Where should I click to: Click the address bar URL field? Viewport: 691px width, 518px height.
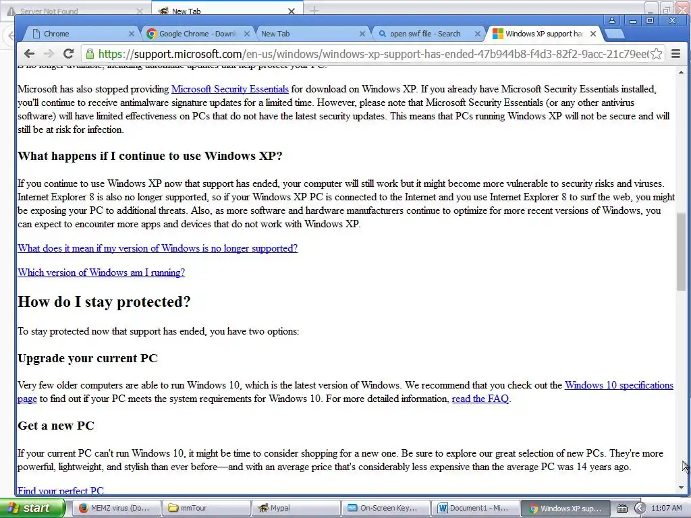point(372,54)
